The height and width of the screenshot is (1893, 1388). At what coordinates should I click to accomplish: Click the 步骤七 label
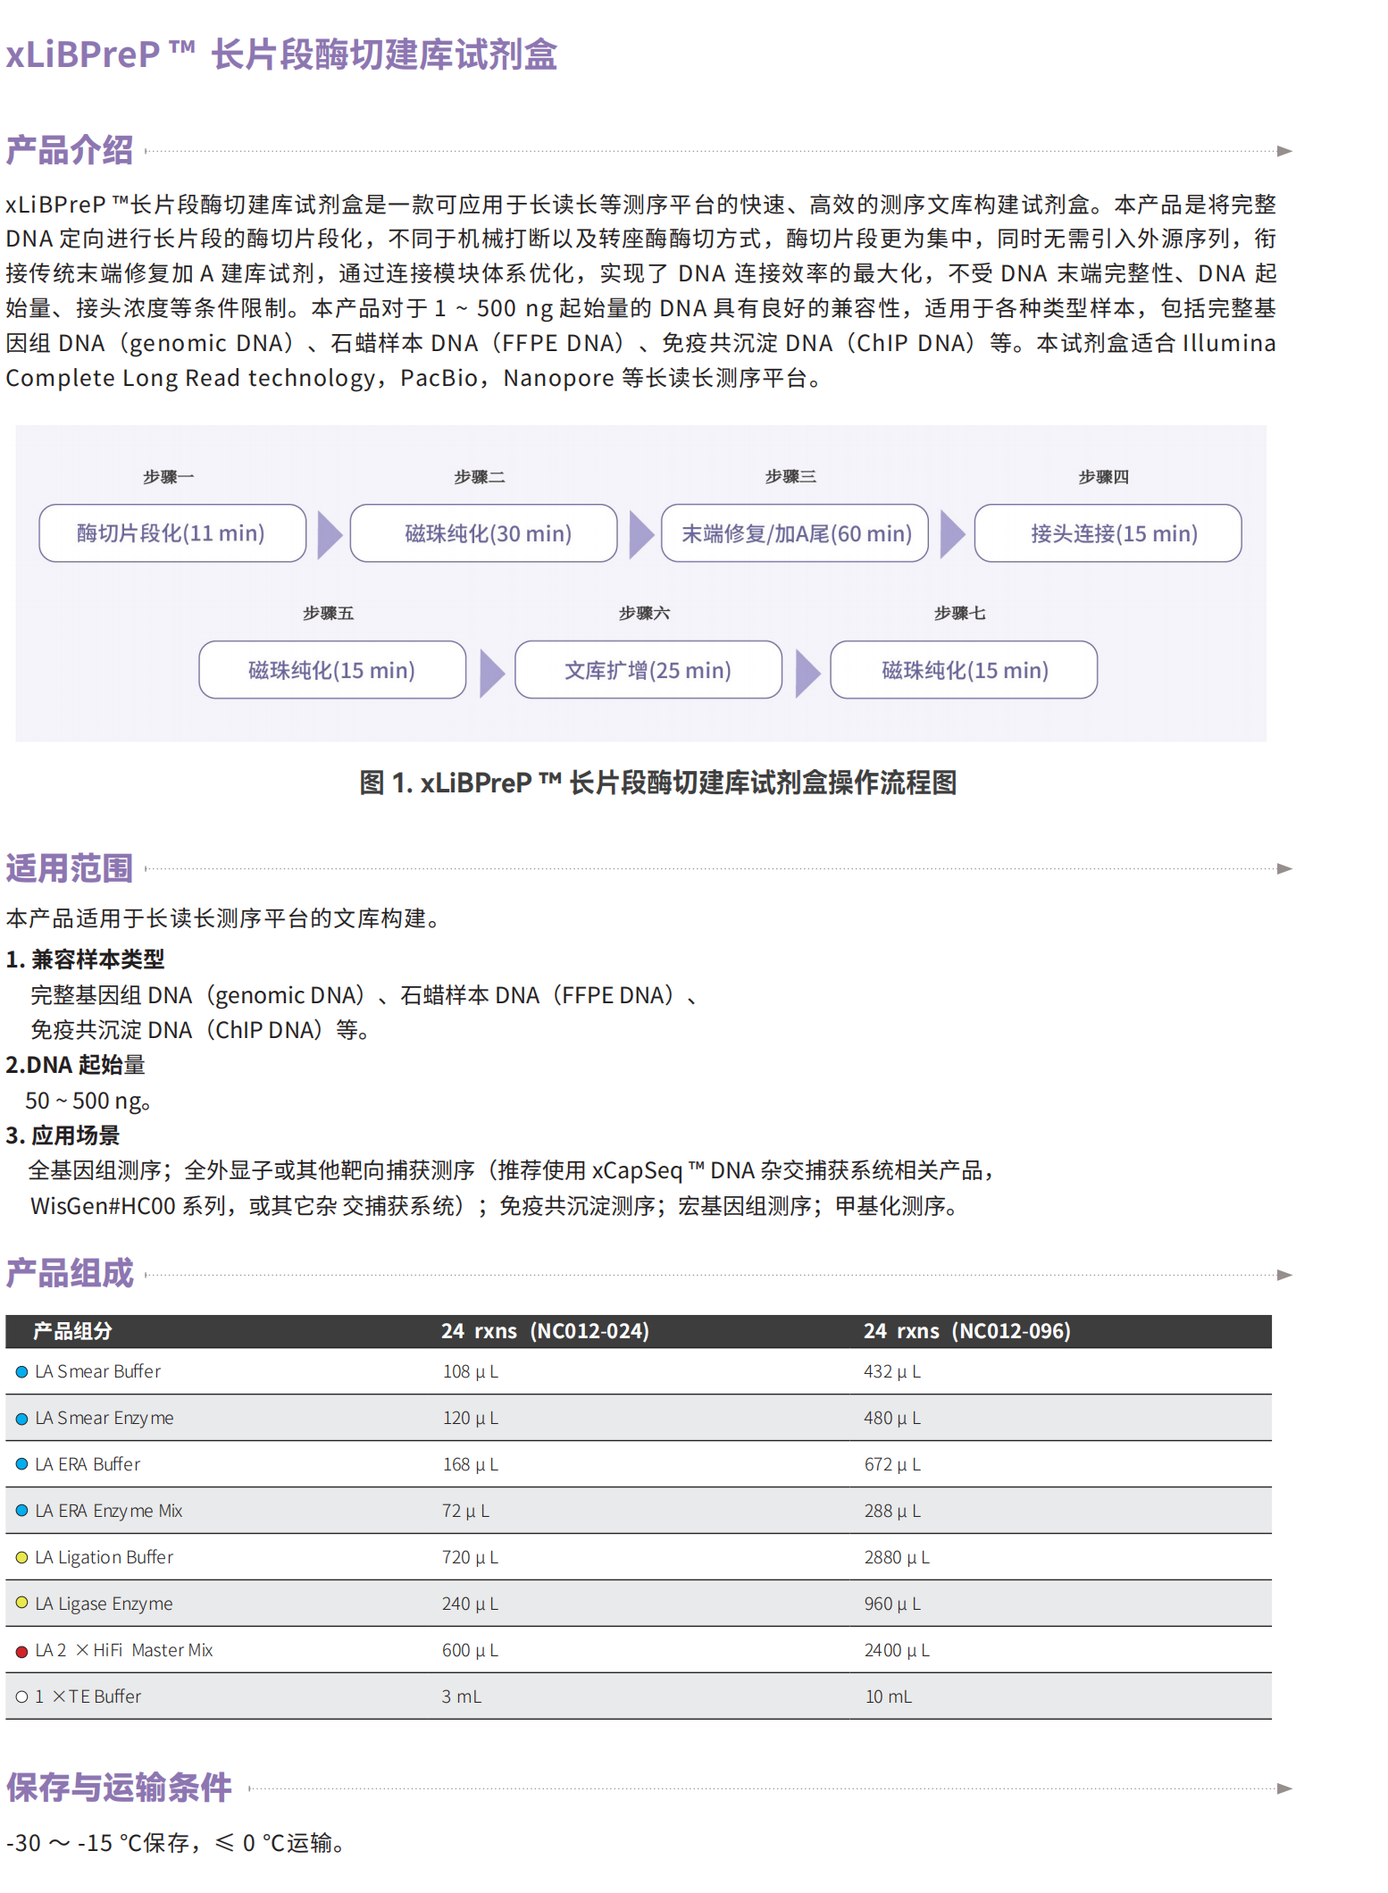960,614
